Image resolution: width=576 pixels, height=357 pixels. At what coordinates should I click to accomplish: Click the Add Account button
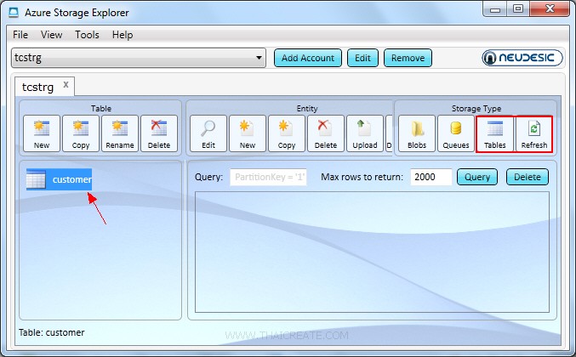307,58
